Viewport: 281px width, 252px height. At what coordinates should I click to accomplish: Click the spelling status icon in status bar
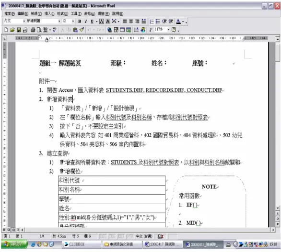160,236
